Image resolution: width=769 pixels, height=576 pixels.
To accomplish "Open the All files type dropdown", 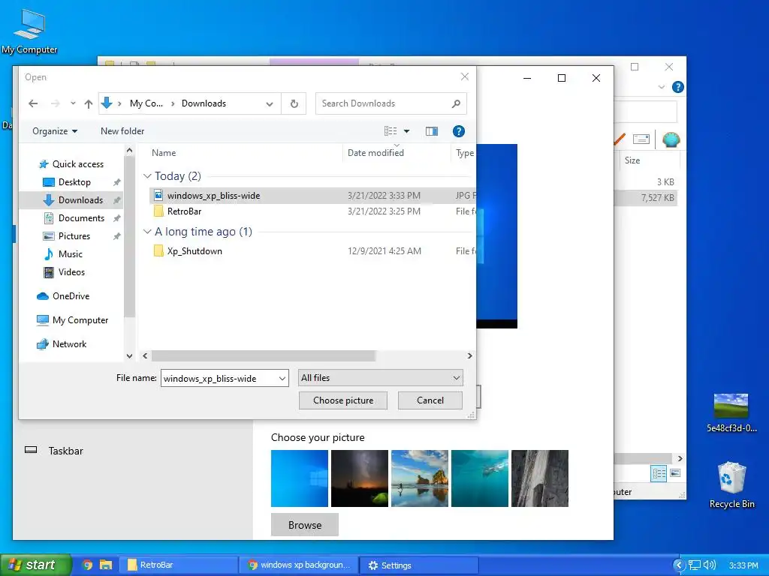I will (381, 378).
